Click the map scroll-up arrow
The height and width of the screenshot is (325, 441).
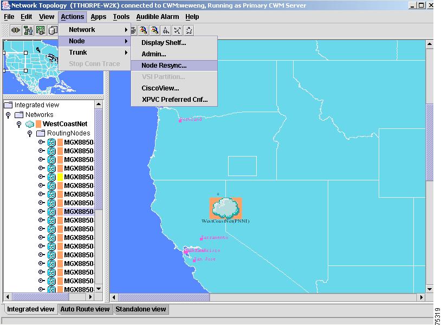click(430, 44)
